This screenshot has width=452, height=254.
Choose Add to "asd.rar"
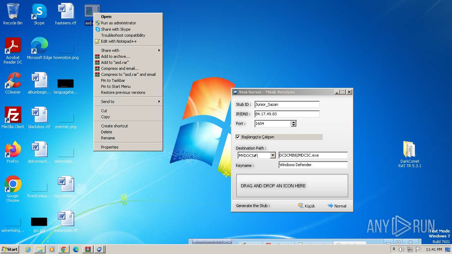coord(128,62)
